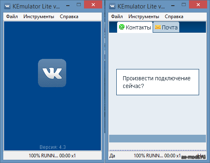210x163 pixels.
Task: Click the green @ icon on the Контакты tab
Action: click(x=122, y=27)
